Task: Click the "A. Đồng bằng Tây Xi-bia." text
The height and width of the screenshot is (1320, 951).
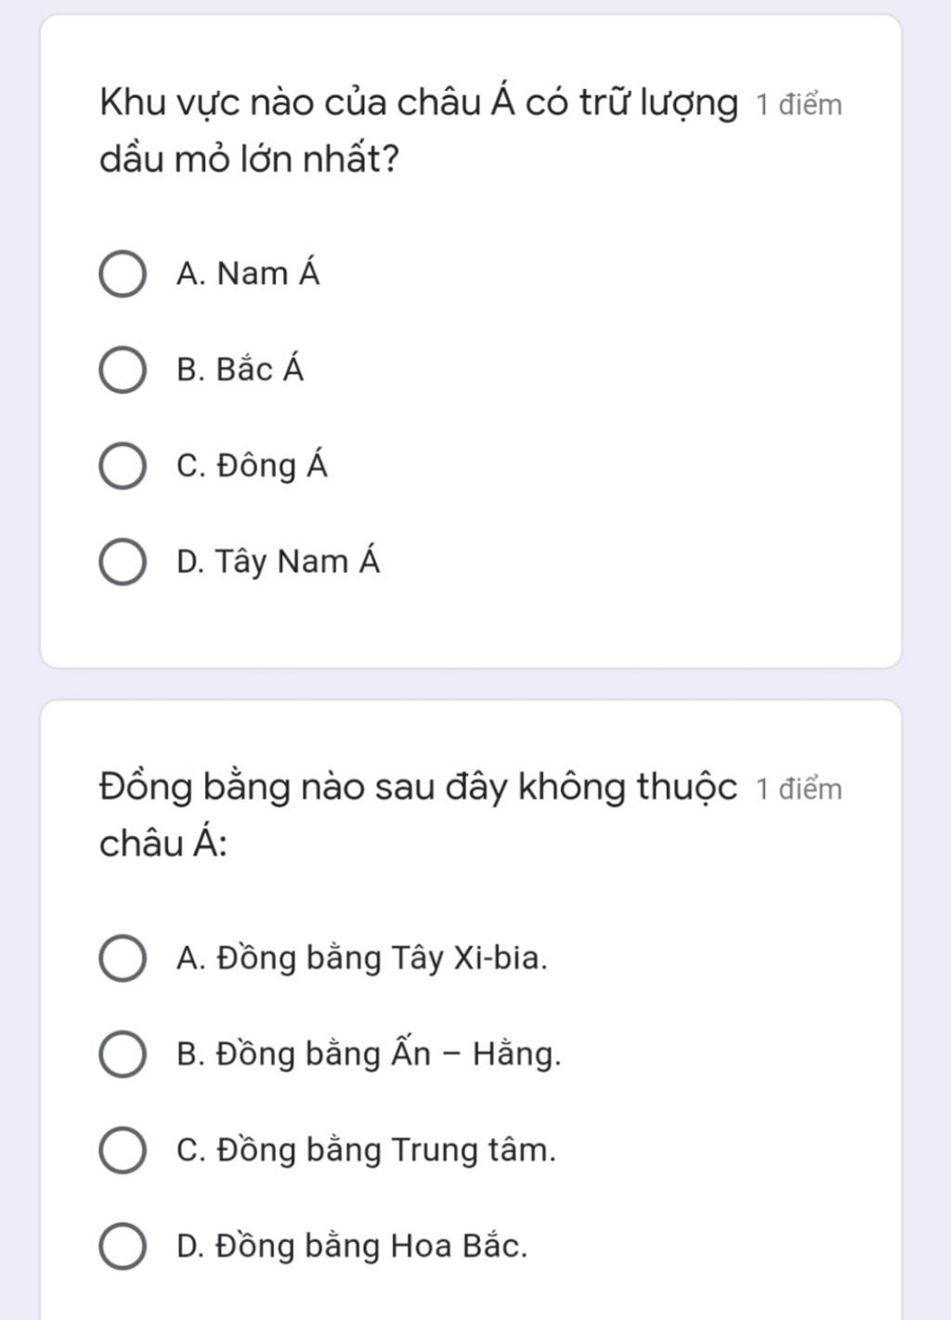Action: pyautogui.click(x=362, y=958)
